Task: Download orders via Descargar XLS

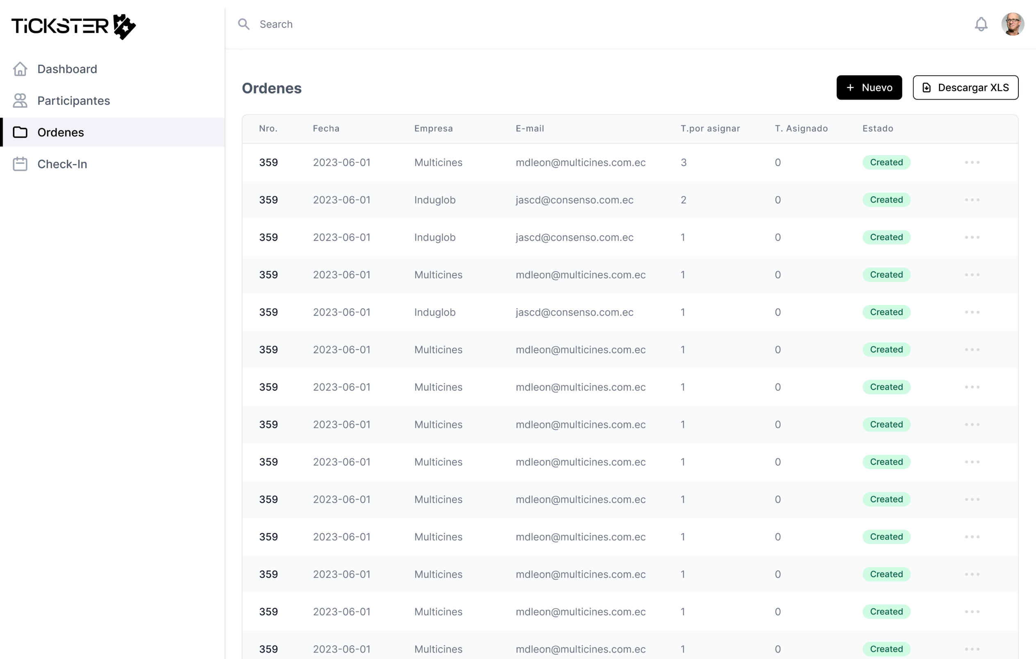Action: [x=966, y=88]
